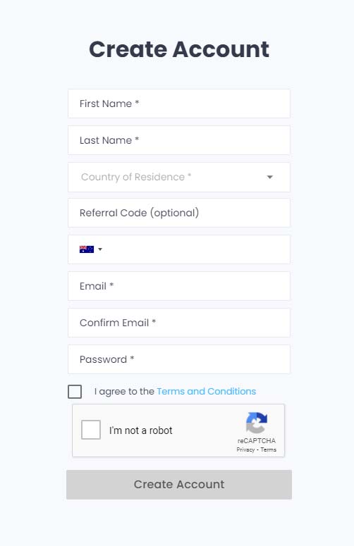Select the Confirm Email field

click(179, 323)
